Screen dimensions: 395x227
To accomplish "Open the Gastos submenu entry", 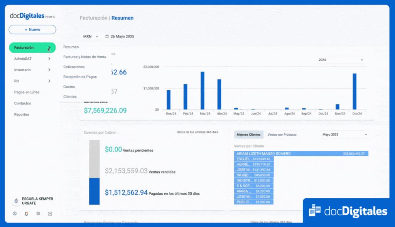I will 69,87.
